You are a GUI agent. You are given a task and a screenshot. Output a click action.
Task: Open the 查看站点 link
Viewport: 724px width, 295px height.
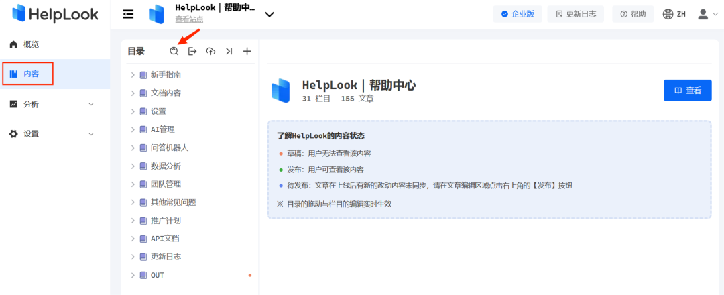[x=189, y=19]
